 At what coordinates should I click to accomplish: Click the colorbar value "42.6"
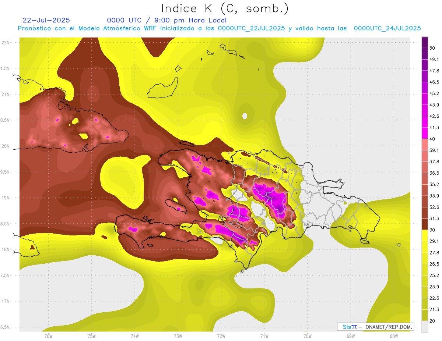[x=434, y=116]
